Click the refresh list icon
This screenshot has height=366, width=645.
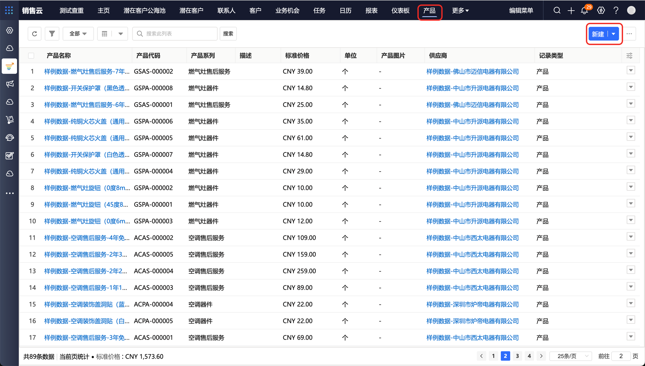(35, 34)
